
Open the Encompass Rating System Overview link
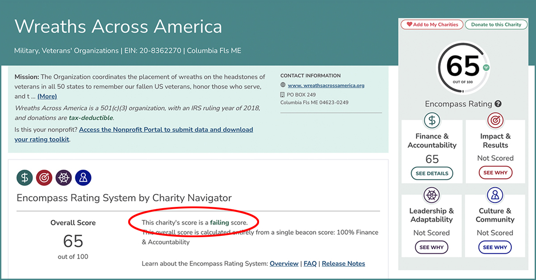284,264
